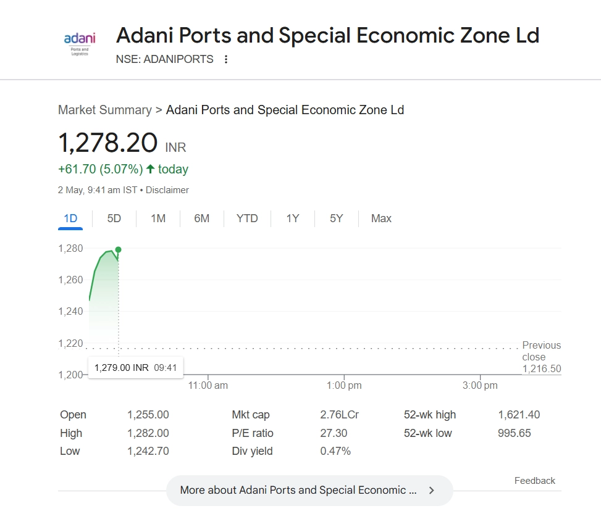This screenshot has width=601, height=511.
Task: Click the Previous close 1,216.50 label
Action: 541,357
